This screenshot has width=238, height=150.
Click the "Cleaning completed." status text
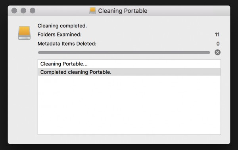(x=62, y=26)
